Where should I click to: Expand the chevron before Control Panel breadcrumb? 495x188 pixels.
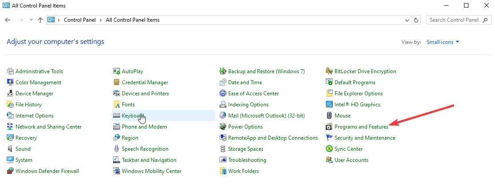pos(59,20)
